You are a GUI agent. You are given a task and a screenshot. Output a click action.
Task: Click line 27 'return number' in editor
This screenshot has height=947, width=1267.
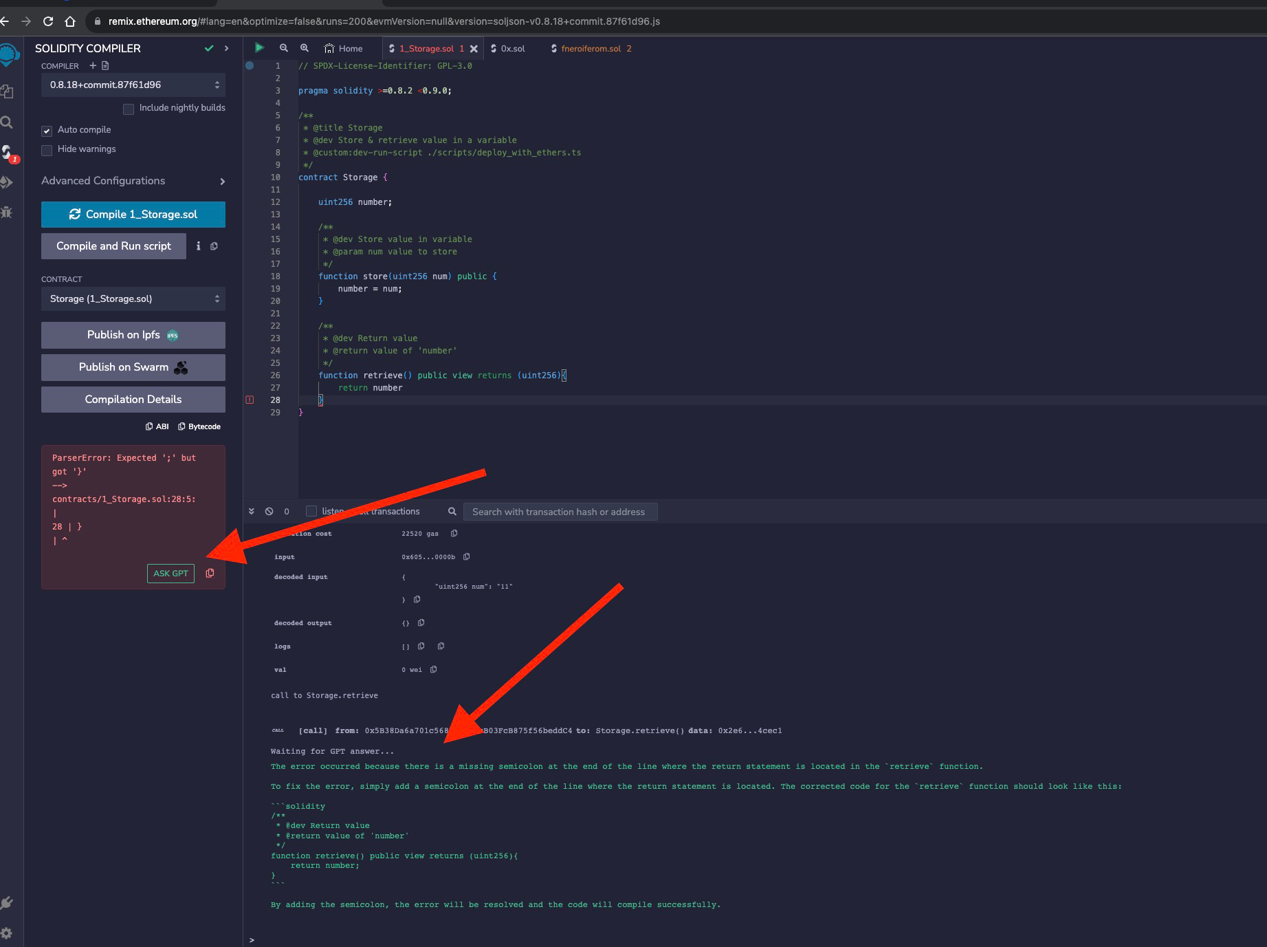point(370,388)
